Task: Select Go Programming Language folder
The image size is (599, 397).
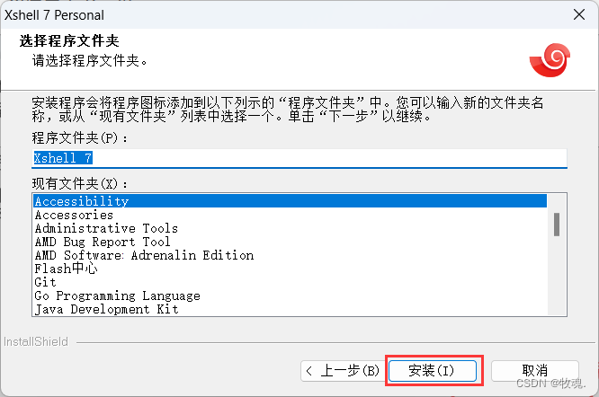Action: coord(291,296)
